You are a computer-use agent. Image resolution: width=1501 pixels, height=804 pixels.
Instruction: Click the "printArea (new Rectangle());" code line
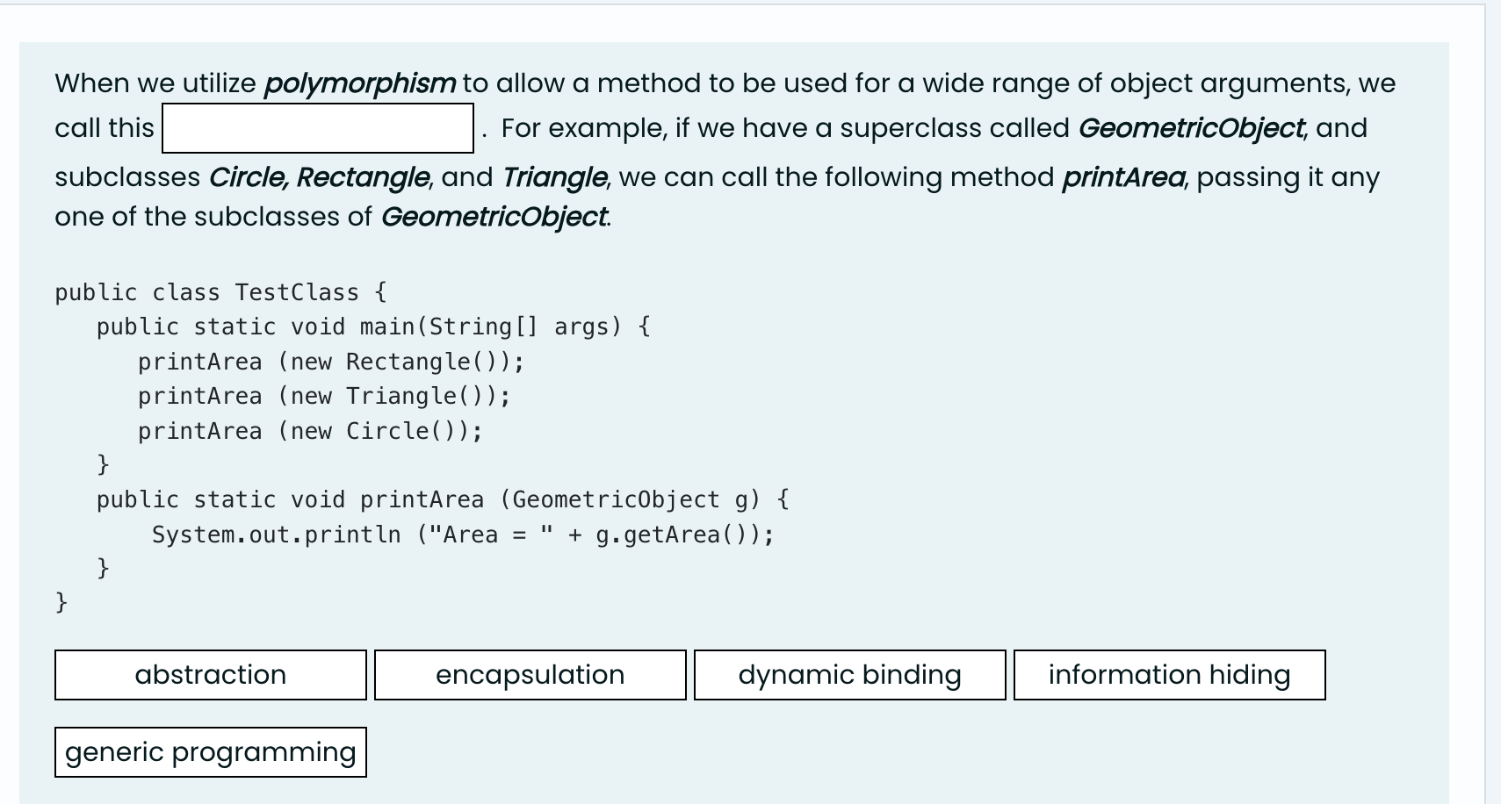[331, 362]
